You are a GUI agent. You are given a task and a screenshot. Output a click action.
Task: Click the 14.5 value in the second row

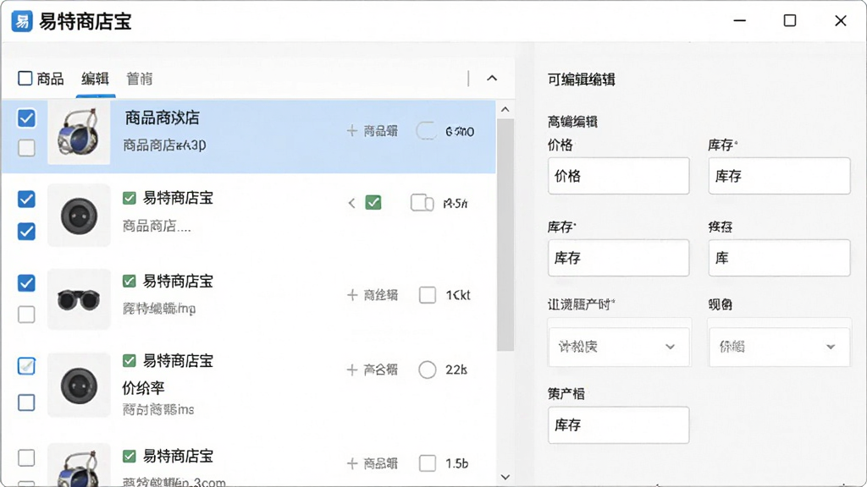click(455, 203)
